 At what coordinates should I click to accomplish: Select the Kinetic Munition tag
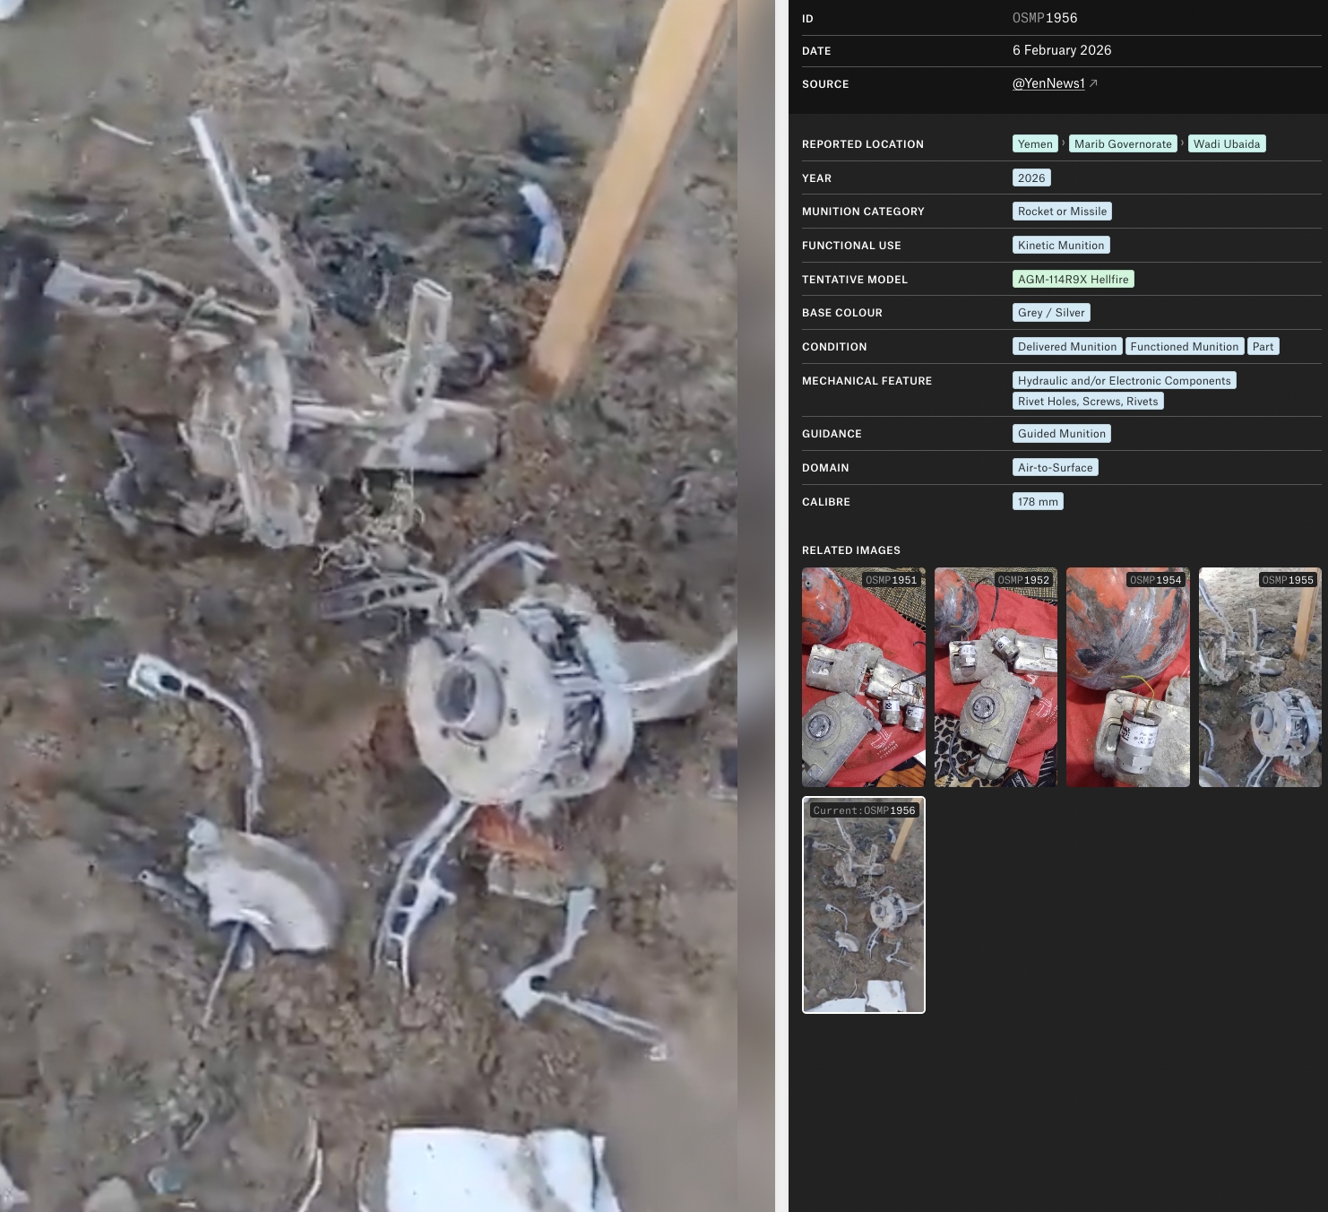(x=1060, y=245)
